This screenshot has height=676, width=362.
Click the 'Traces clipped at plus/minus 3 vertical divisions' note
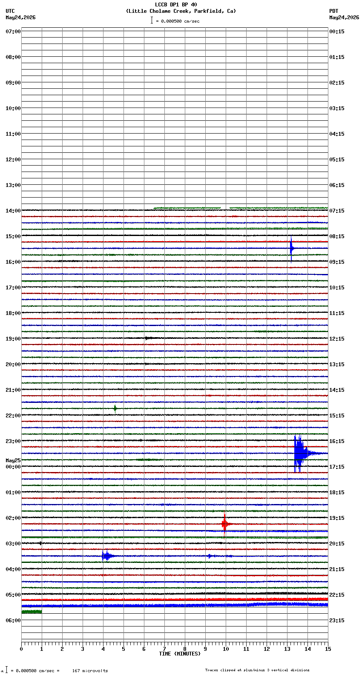(257, 670)
